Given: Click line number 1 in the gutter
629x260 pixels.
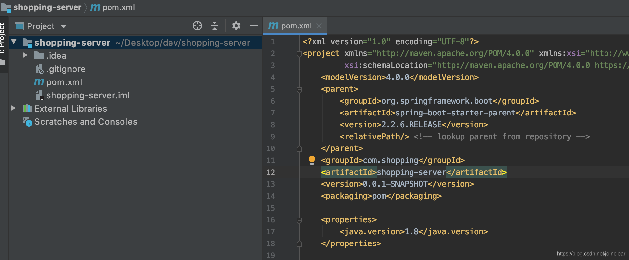Looking at the screenshot, I should 273,42.
